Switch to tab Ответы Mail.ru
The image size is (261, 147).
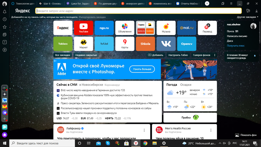pos(188,4)
